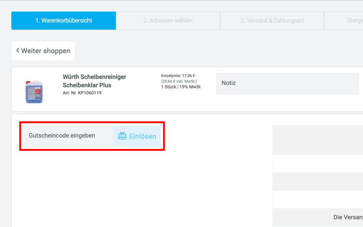Click the 1 Stück | 19% MwSt text
Screen dimensions: 363x227
[x=181, y=87]
